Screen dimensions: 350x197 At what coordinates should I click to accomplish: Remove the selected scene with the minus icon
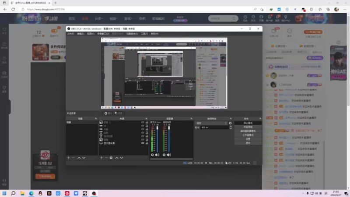[73, 158]
